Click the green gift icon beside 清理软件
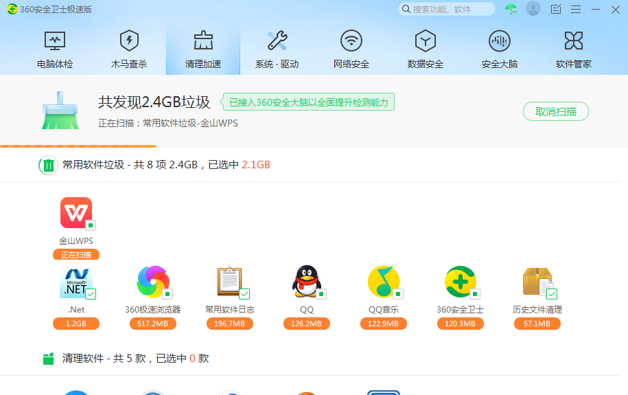 tap(48, 359)
